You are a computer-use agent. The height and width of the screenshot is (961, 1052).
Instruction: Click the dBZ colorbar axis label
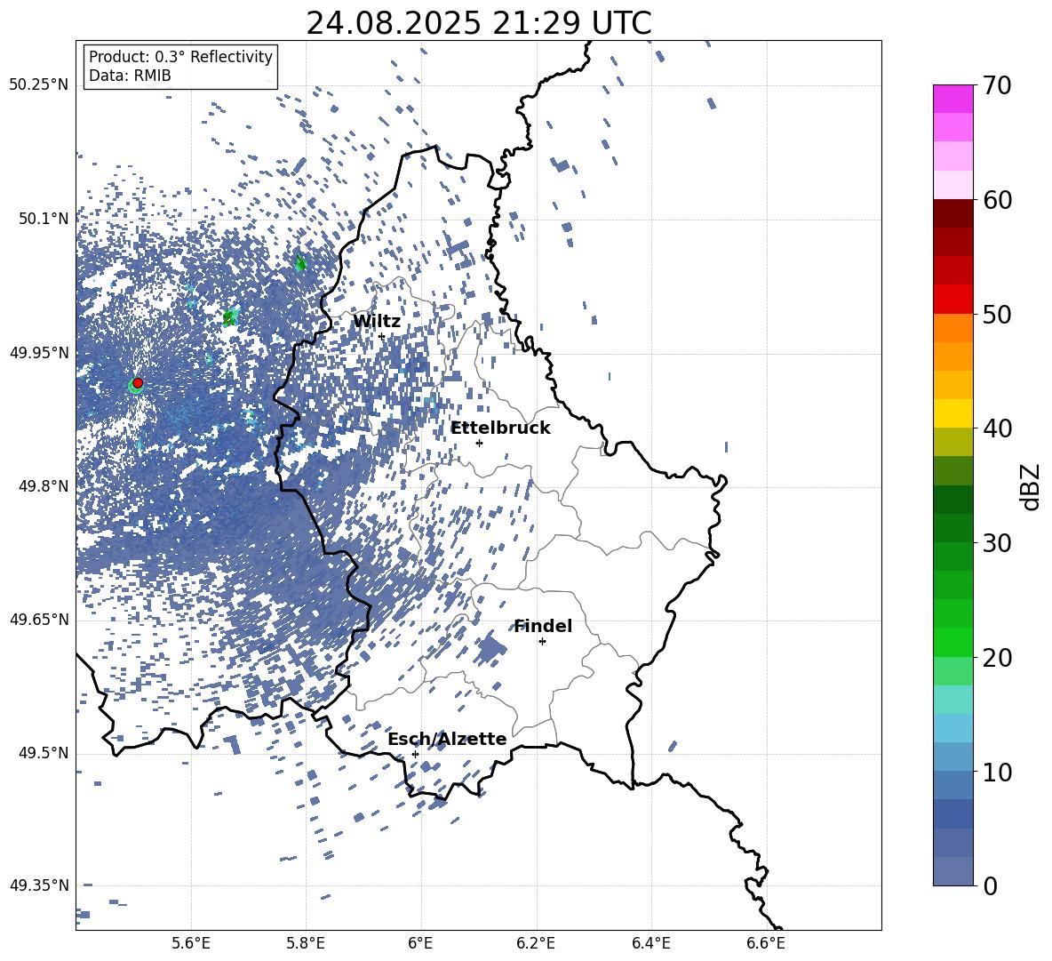point(1032,486)
